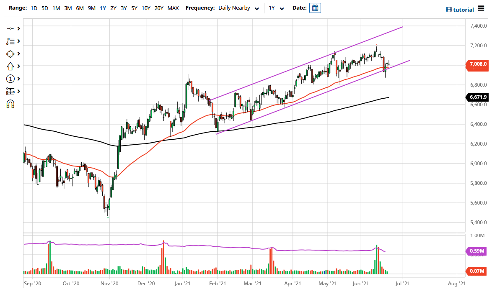The width and height of the screenshot is (492, 289).
Task: Select the trendline drawing tool
Action: [10, 28]
